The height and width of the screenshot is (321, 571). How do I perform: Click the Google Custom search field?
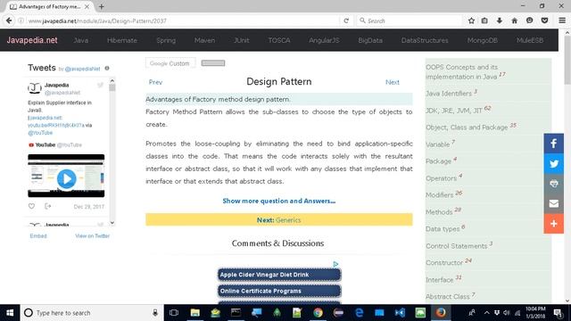point(170,63)
